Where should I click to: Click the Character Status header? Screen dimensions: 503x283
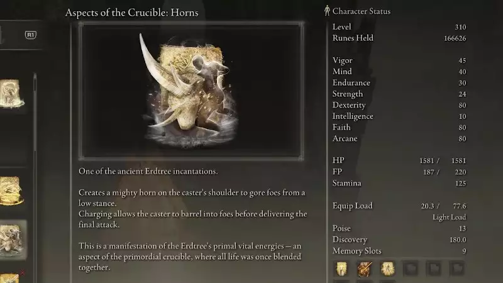361,11
